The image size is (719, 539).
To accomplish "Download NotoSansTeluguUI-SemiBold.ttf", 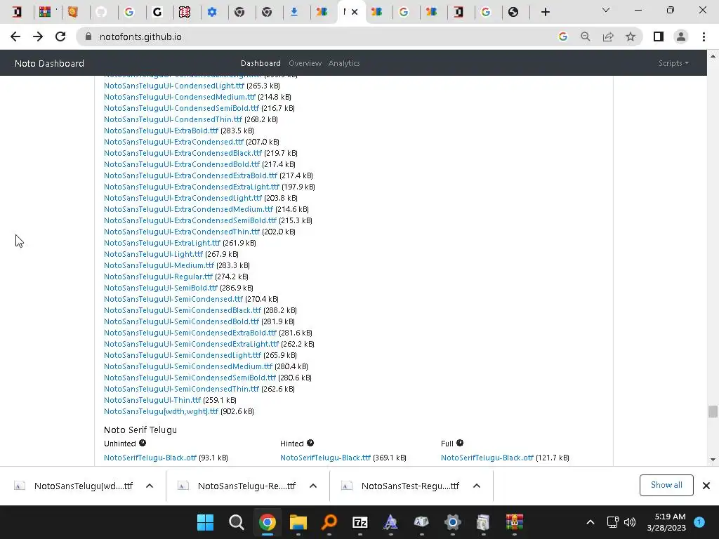I will 161,288.
